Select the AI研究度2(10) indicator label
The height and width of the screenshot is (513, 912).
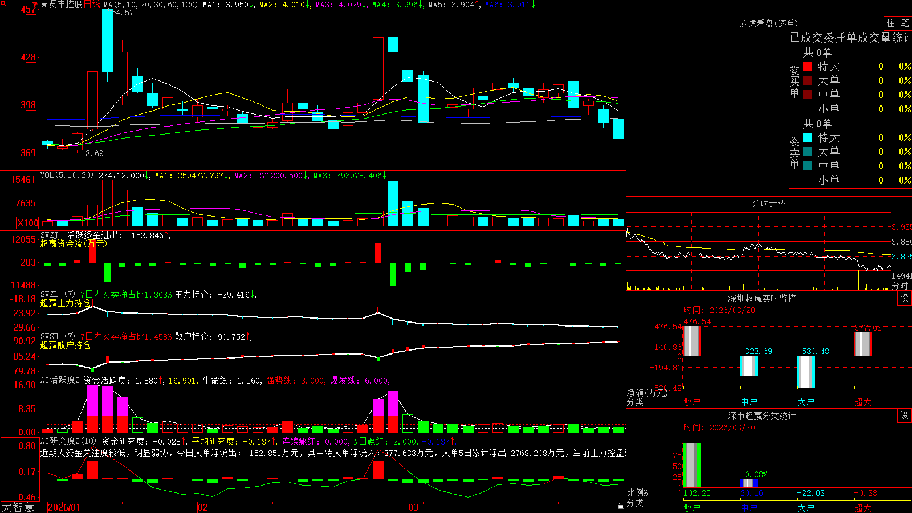tap(68, 441)
